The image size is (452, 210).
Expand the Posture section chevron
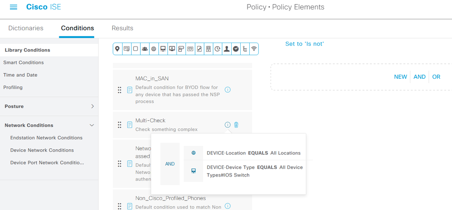coord(93,106)
